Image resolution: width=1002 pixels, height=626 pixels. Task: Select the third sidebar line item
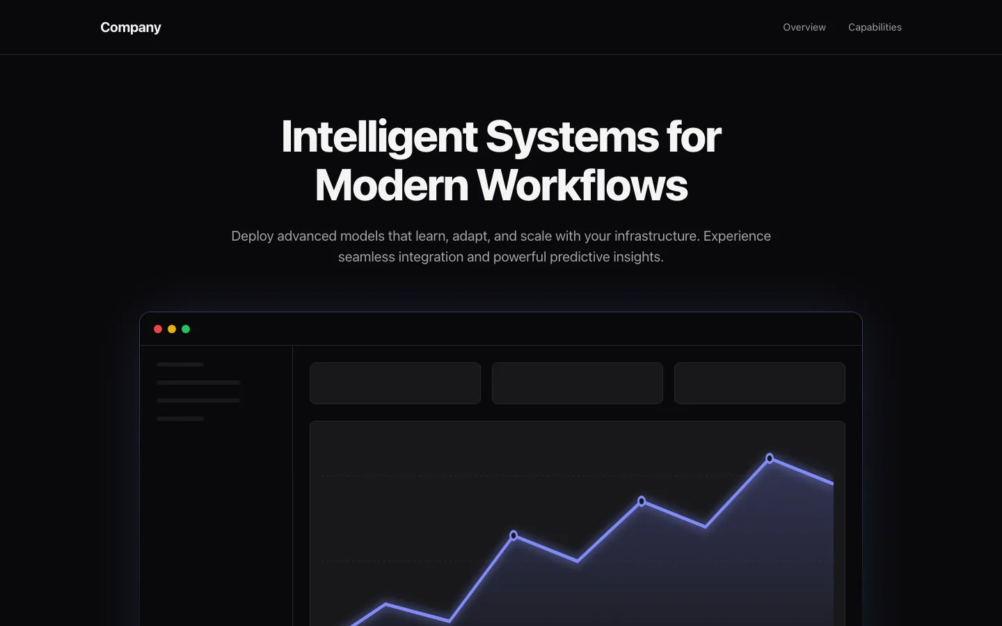pos(198,401)
